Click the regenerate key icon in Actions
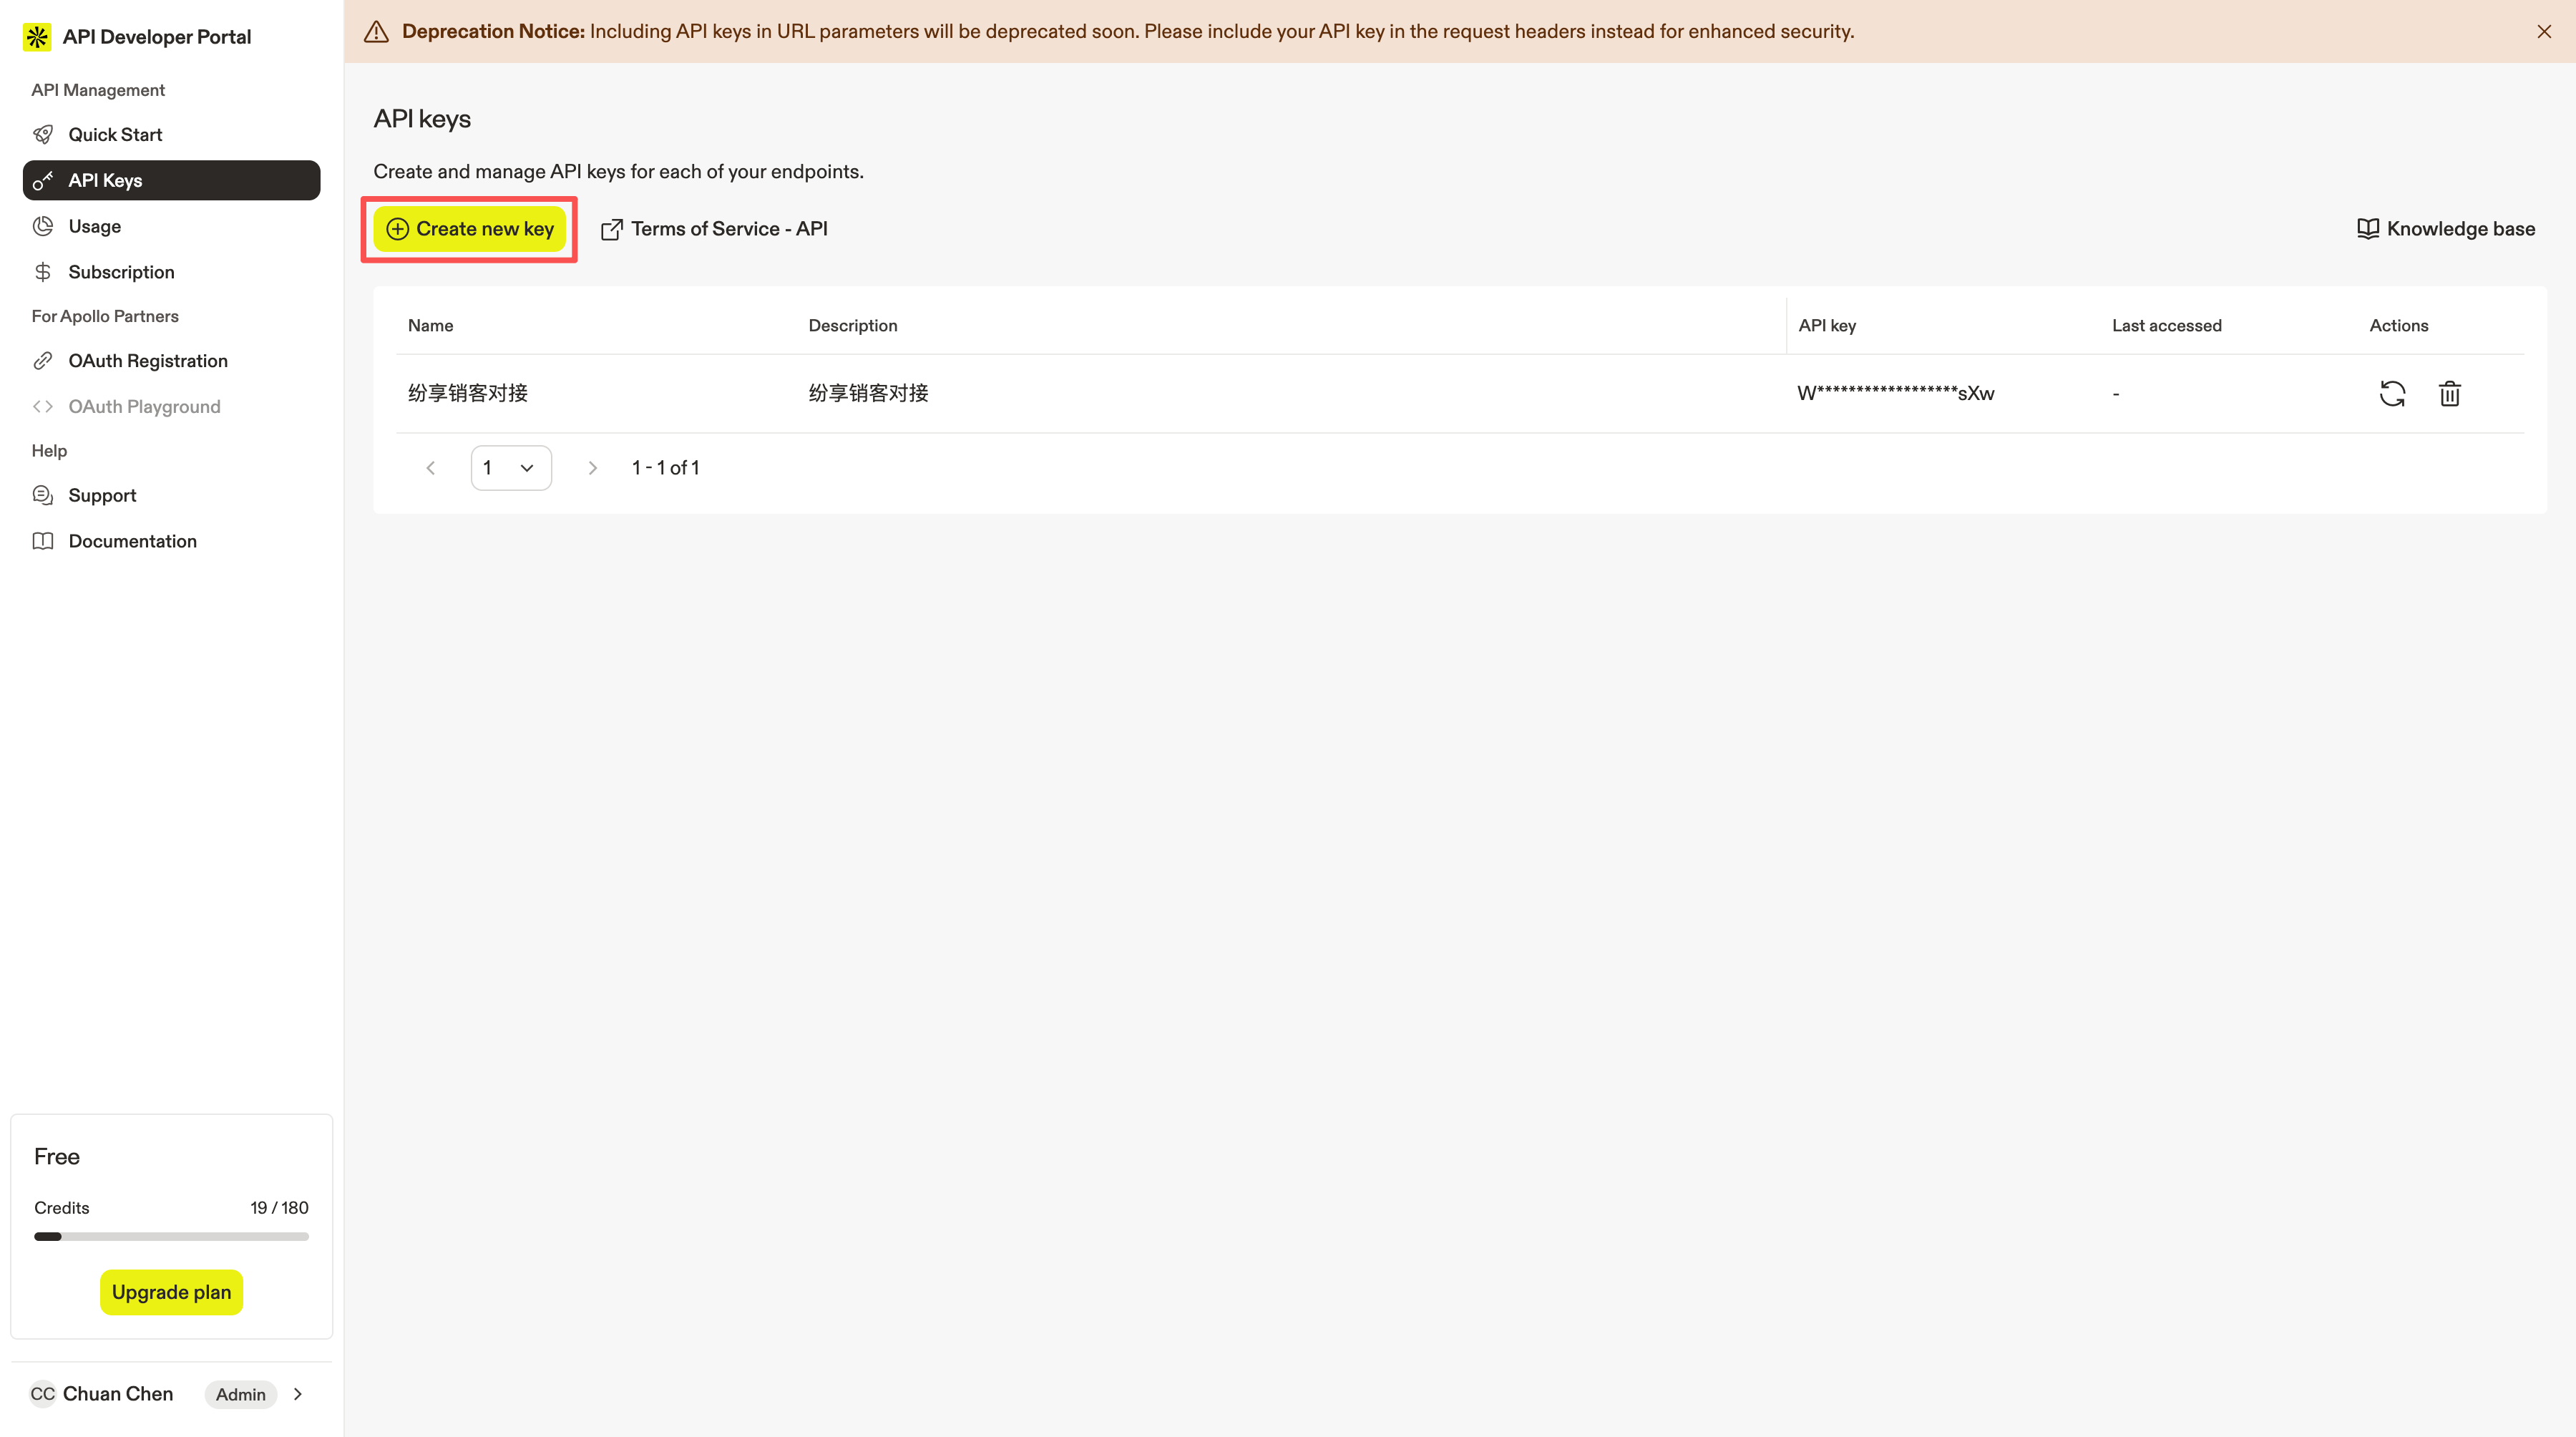This screenshot has height=1437, width=2576. [x=2392, y=393]
